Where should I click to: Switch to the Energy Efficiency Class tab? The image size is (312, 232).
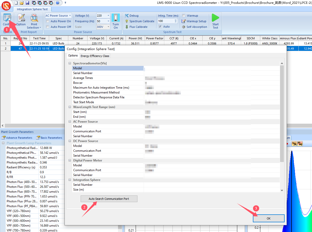click(x=95, y=56)
